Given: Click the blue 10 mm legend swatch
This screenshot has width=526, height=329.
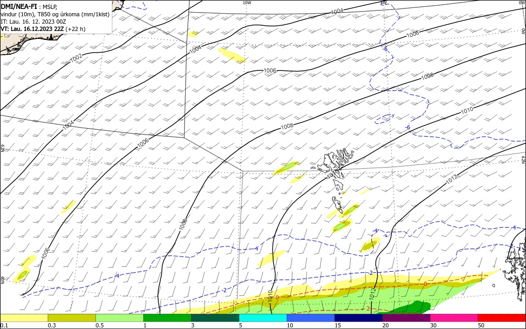Looking at the screenshot, I should pyautogui.click(x=311, y=318).
